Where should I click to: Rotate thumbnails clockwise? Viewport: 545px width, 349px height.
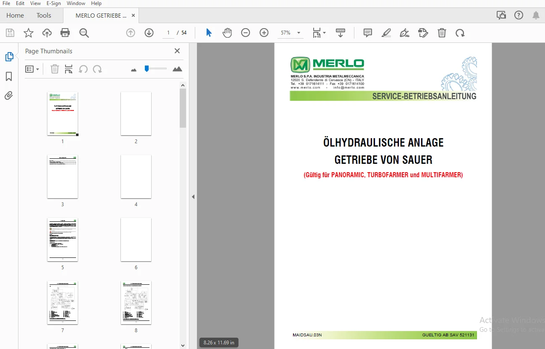tap(97, 69)
